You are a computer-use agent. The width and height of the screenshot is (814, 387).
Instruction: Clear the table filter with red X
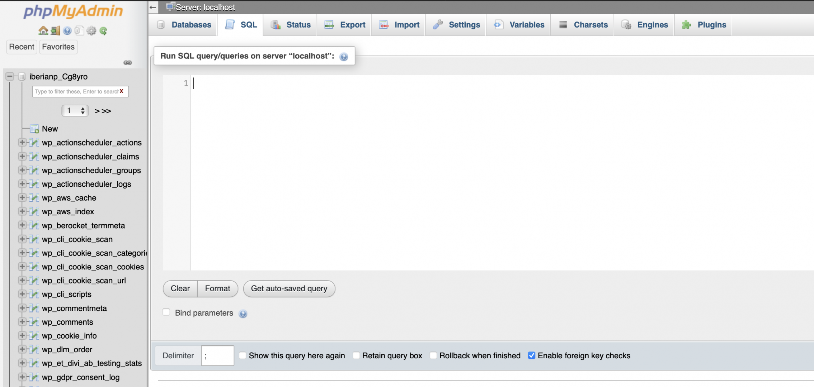122,91
